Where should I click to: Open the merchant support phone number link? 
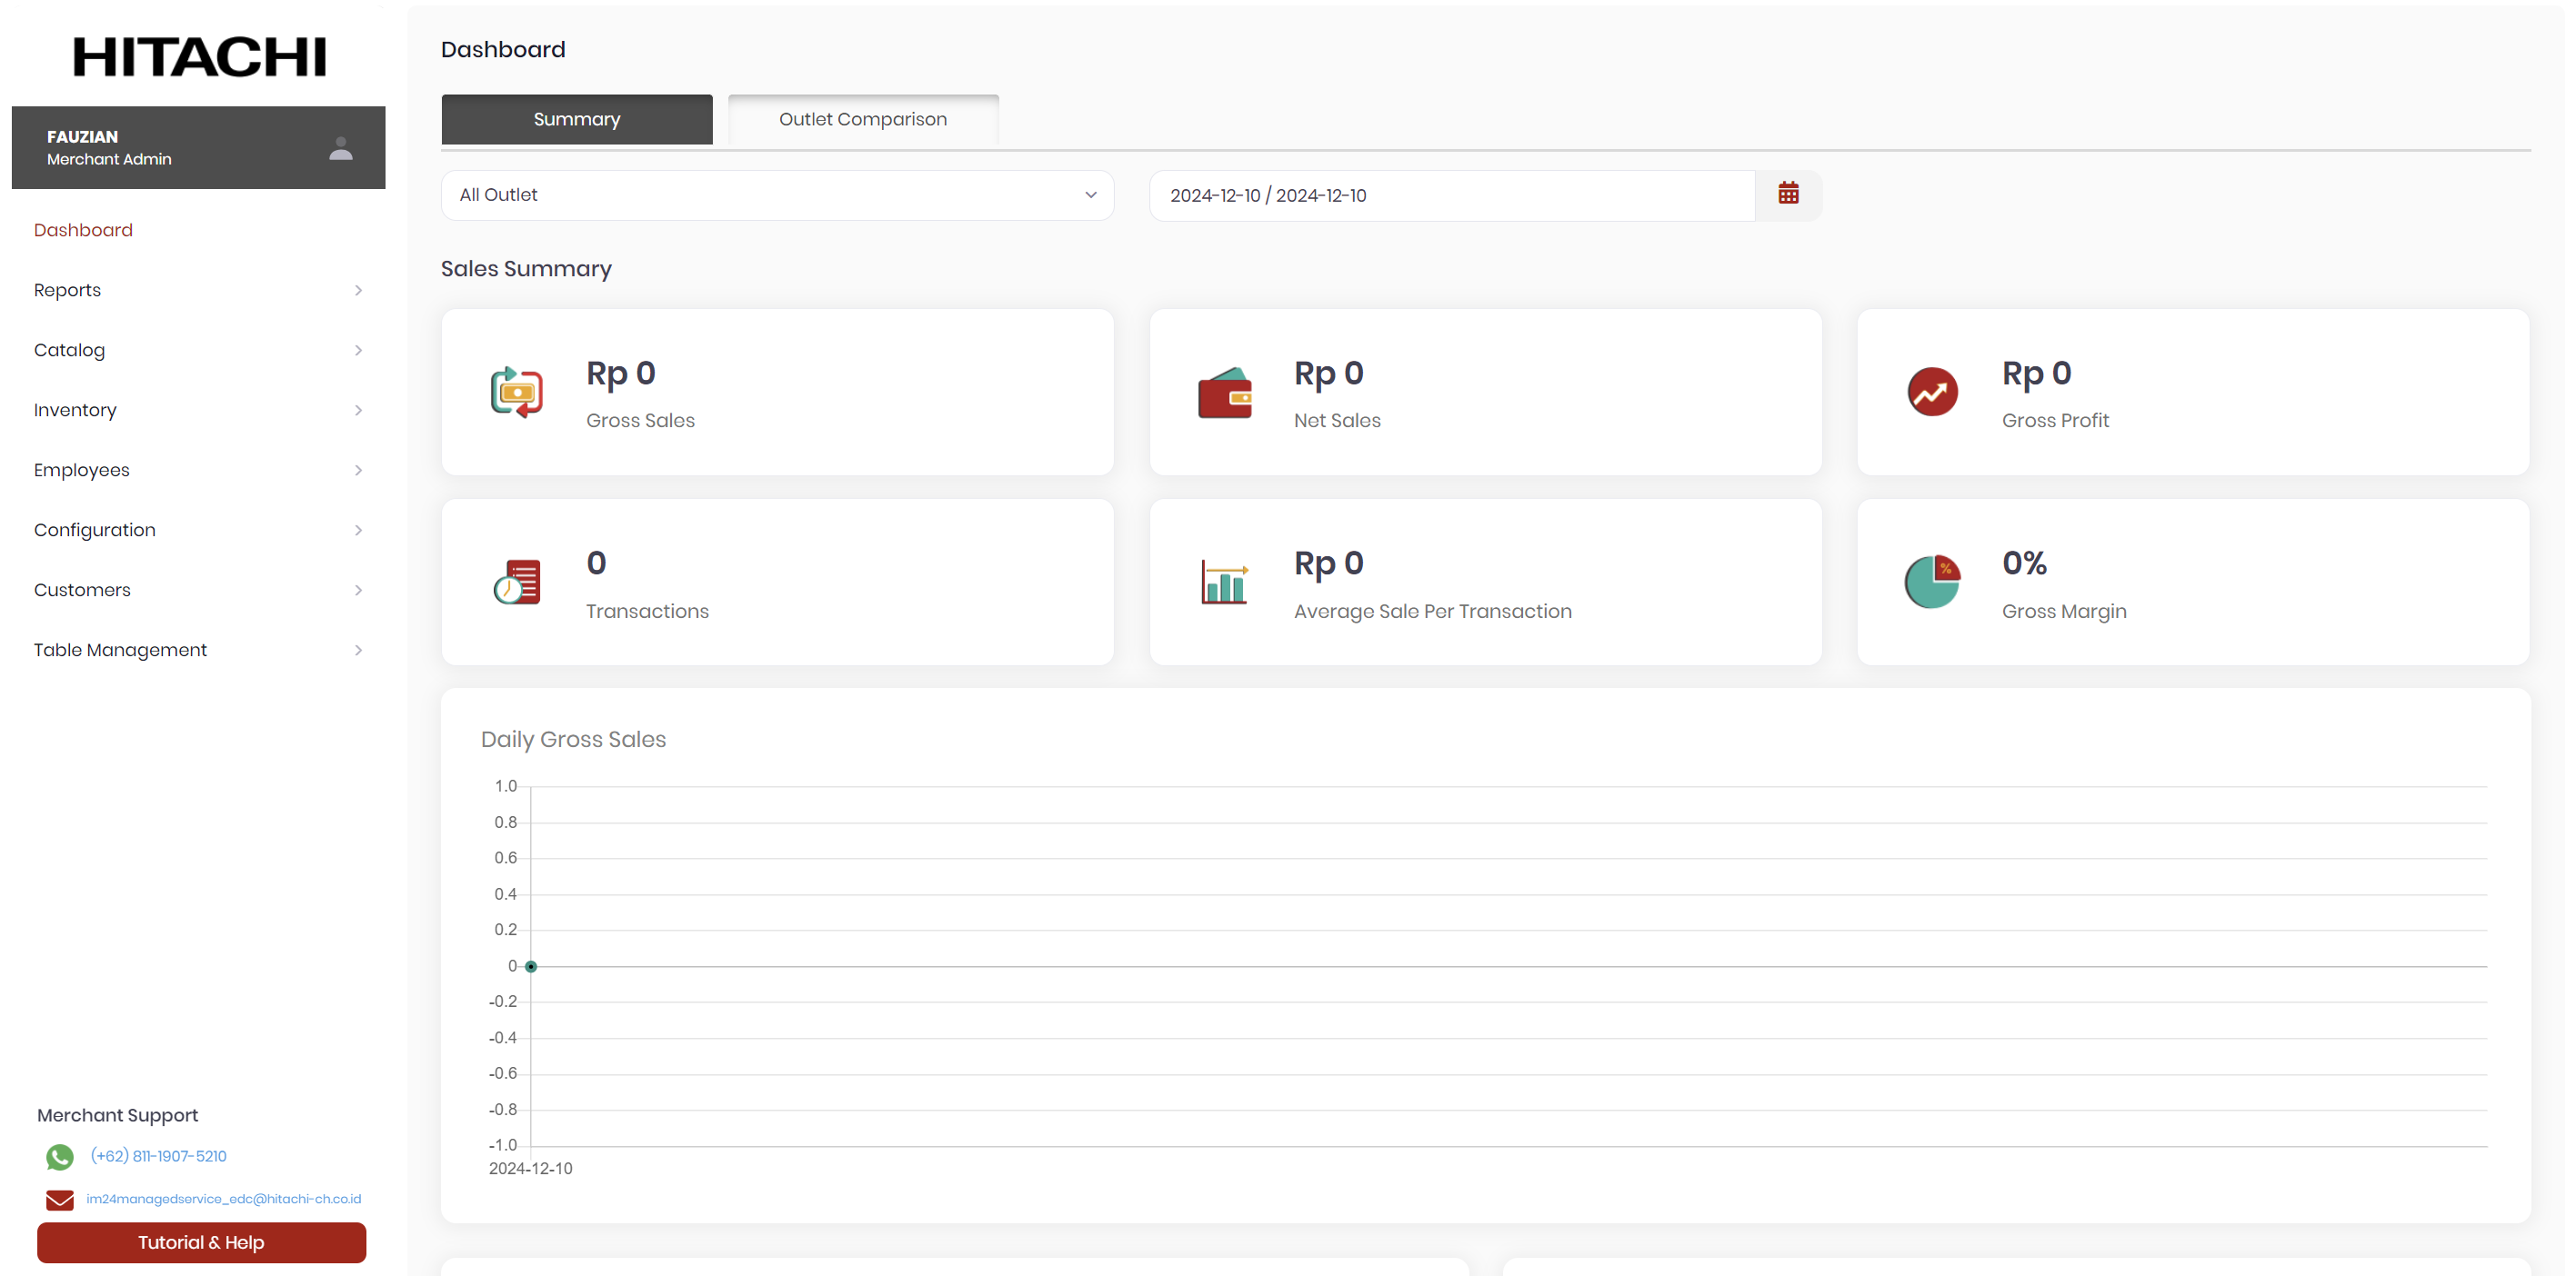(158, 1156)
